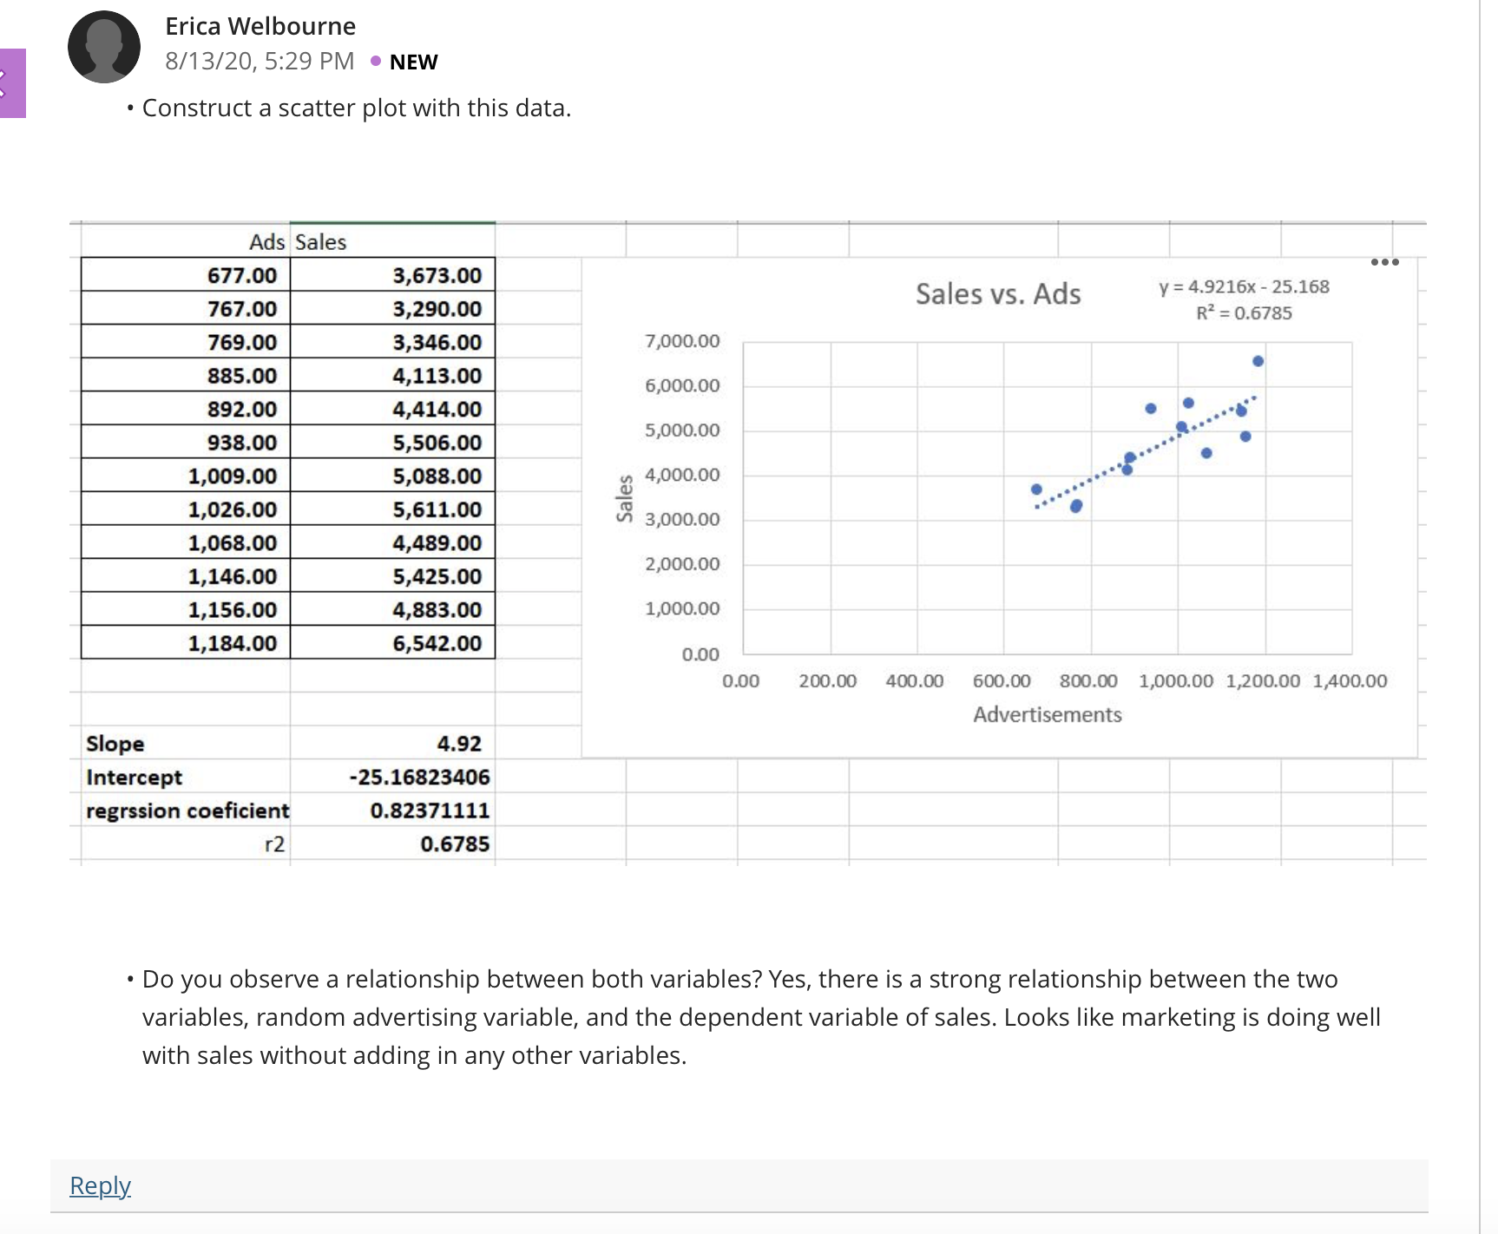Click the dotted trendline in the chart
The height and width of the screenshot is (1234, 1498).
1146,452
